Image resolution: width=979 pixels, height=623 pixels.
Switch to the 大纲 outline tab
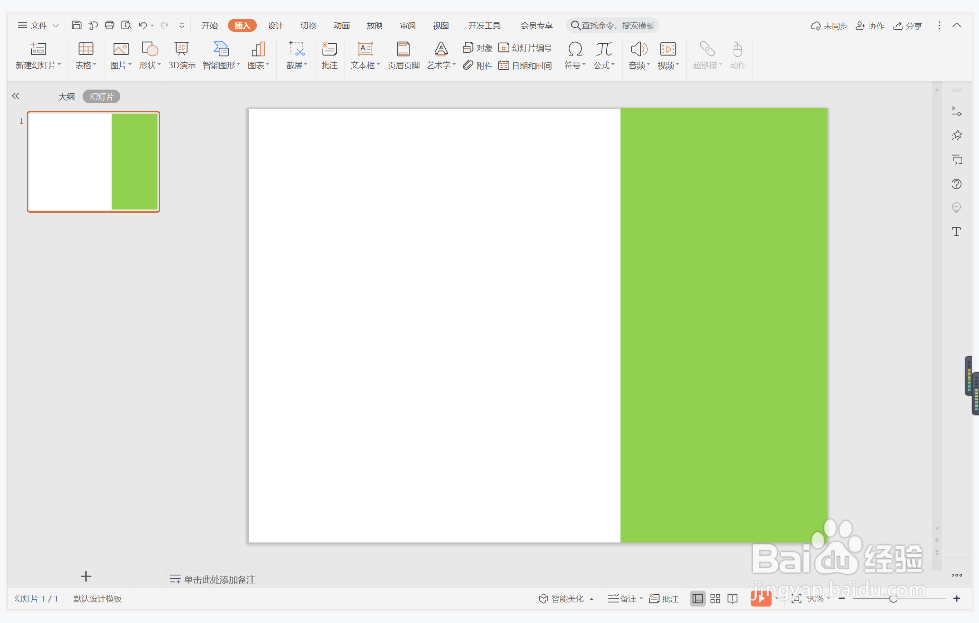click(x=67, y=96)
